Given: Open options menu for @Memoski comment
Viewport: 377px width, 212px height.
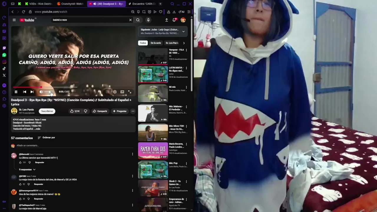Looking at the screenshot, I should click(133, 154).
